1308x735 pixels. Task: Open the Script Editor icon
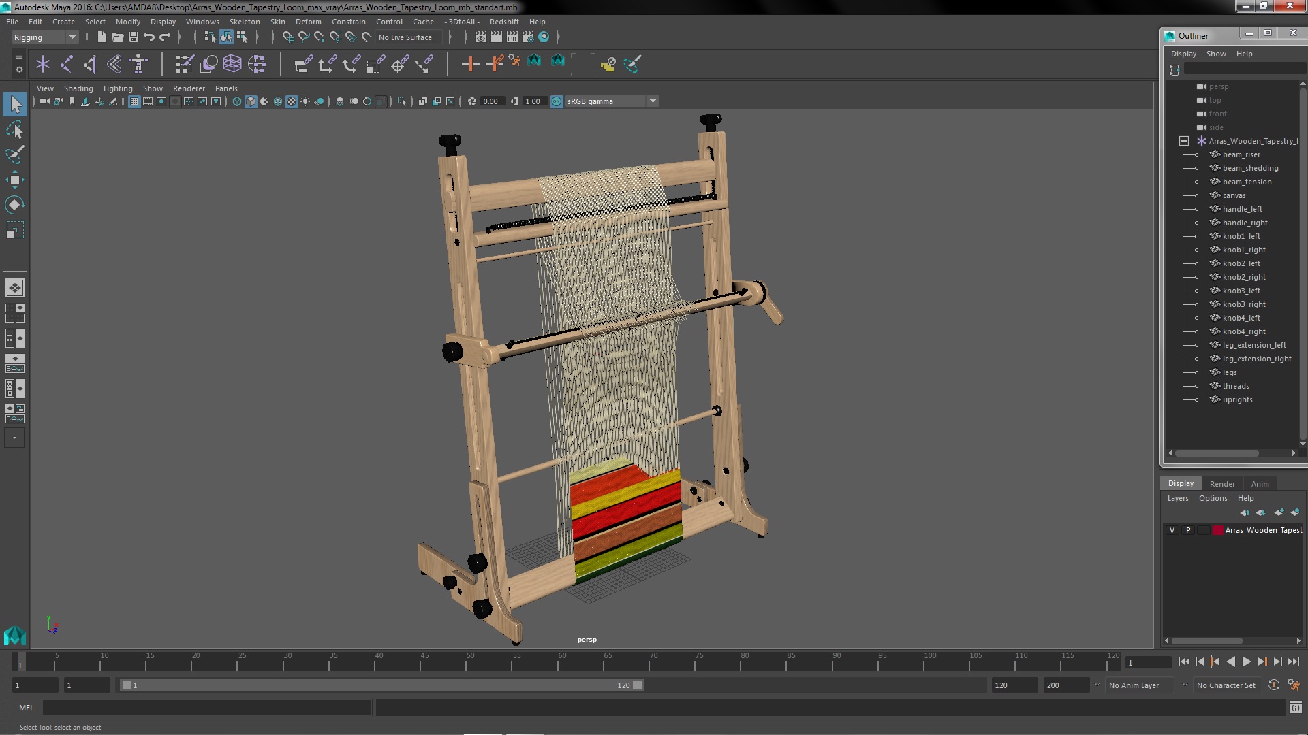1295,708
